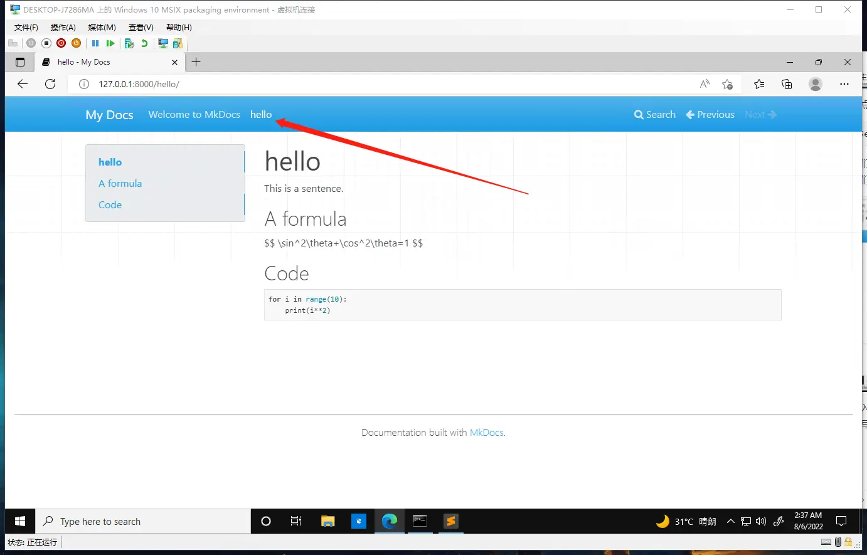Click the Previous page button

(x=710, y=115)
